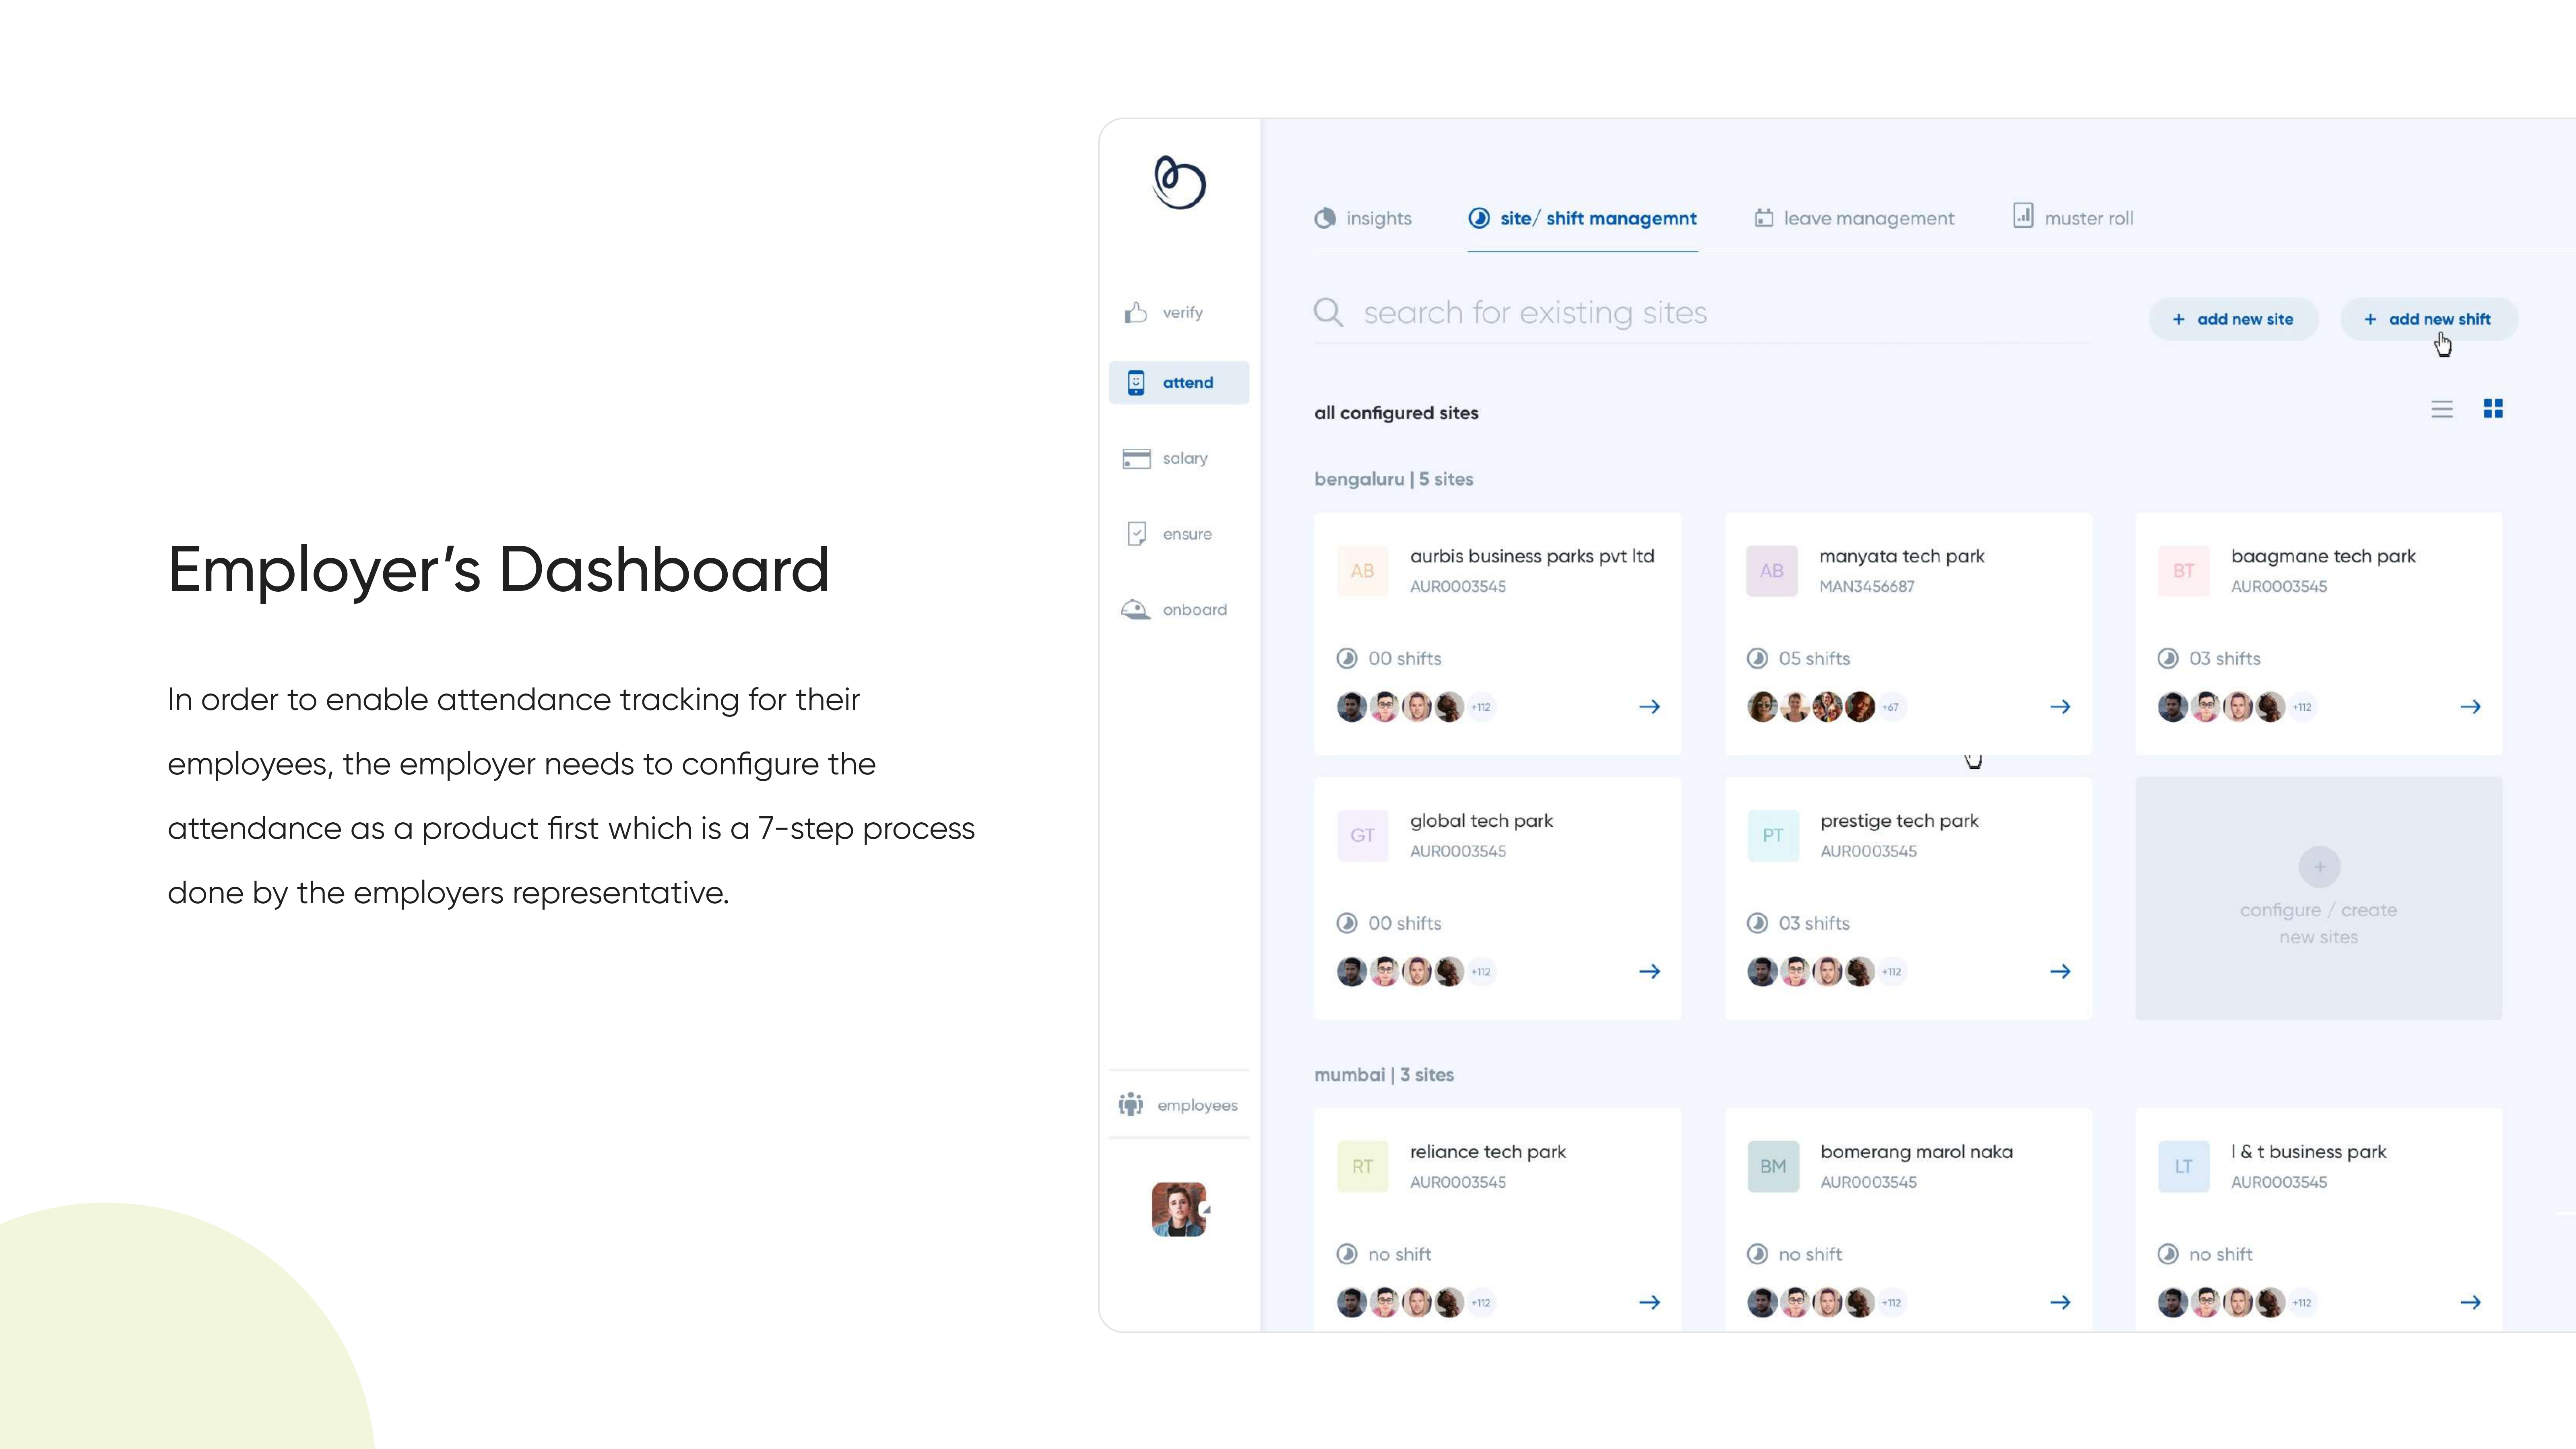Click +112 employee count on aurbis card

[x=1481, y=707]
